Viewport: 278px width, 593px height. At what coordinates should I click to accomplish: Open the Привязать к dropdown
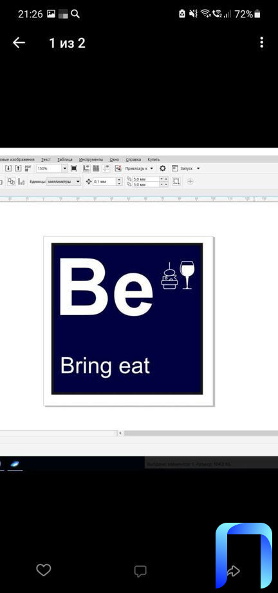pyautogui.click(x=140, y=168)
